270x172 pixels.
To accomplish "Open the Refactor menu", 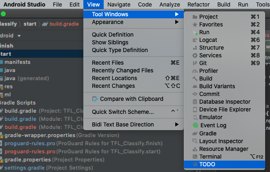I will coord(198,4).
